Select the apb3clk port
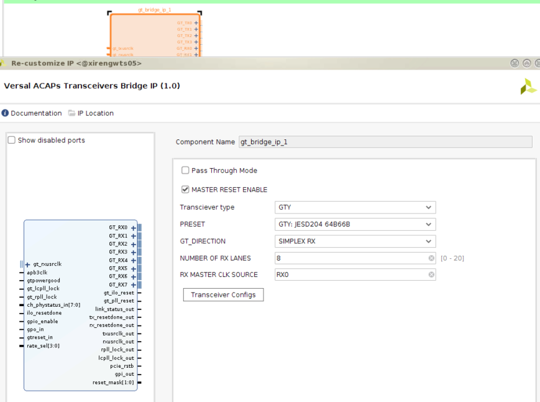 37,273
